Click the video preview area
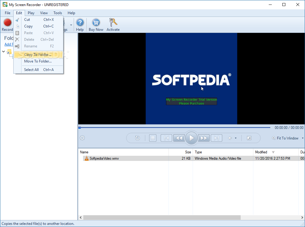 click(x=191, y=78)
